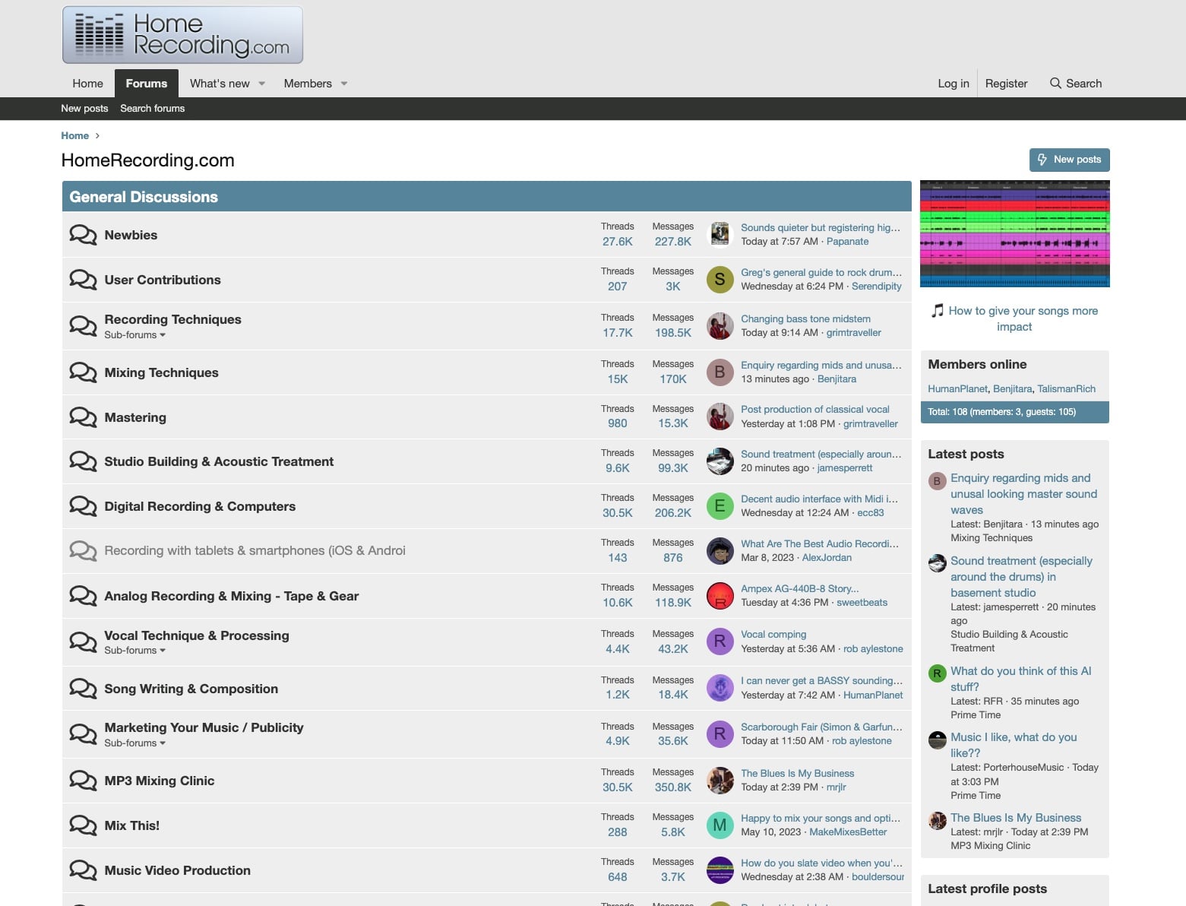This screenshot has height=906, width=1186.
Task: Click the Home breadcrumb link
Action: 75,135
